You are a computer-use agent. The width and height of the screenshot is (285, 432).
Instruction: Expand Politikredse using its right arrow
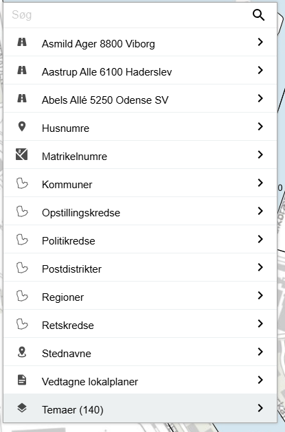[x=260, y=239]
